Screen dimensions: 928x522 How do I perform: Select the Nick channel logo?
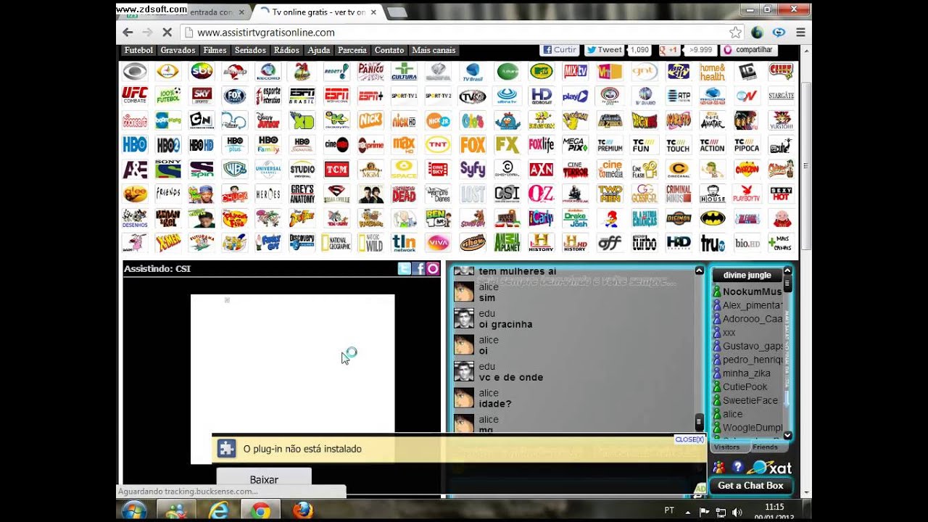(x=370, y=120)
